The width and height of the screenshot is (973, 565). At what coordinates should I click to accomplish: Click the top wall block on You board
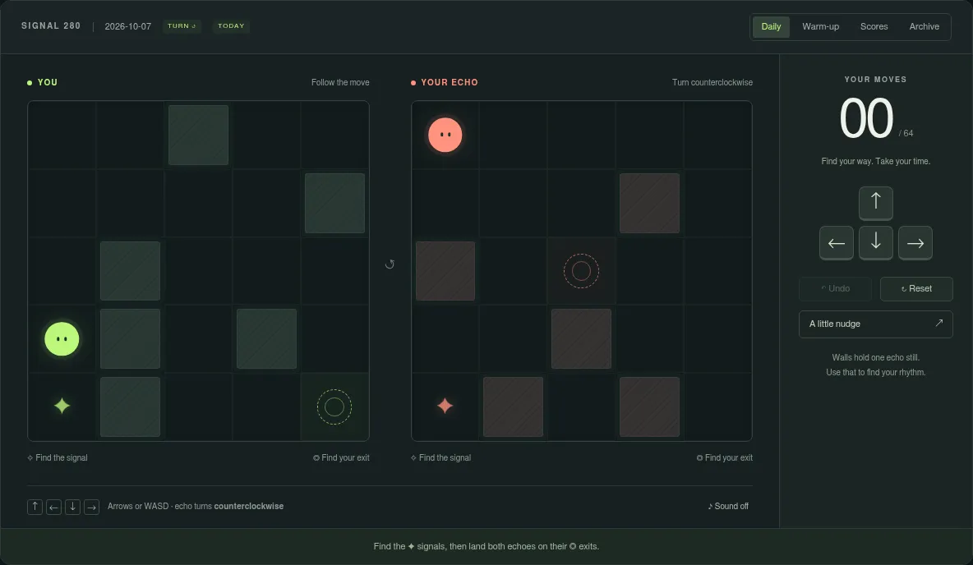point(199,136)
